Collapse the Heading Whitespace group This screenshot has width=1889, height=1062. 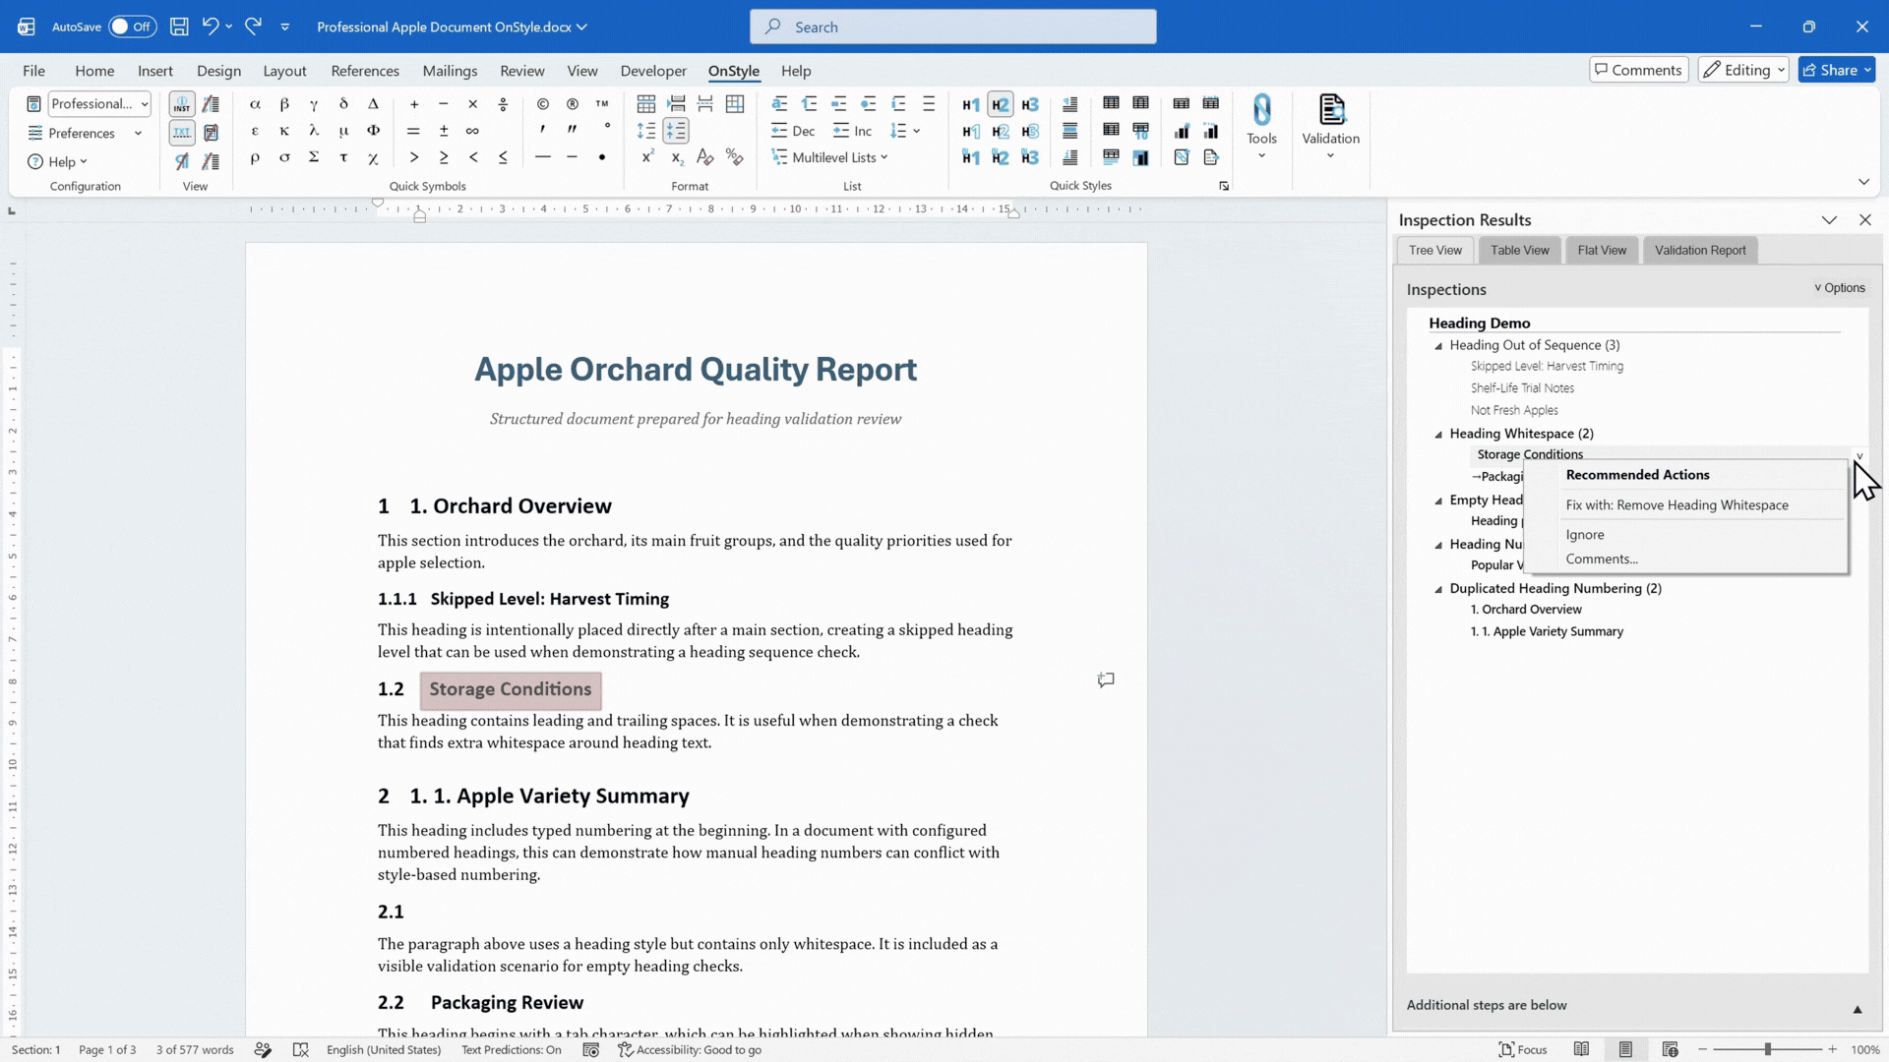tap(1438, 434)
